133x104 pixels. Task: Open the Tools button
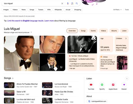127,10
